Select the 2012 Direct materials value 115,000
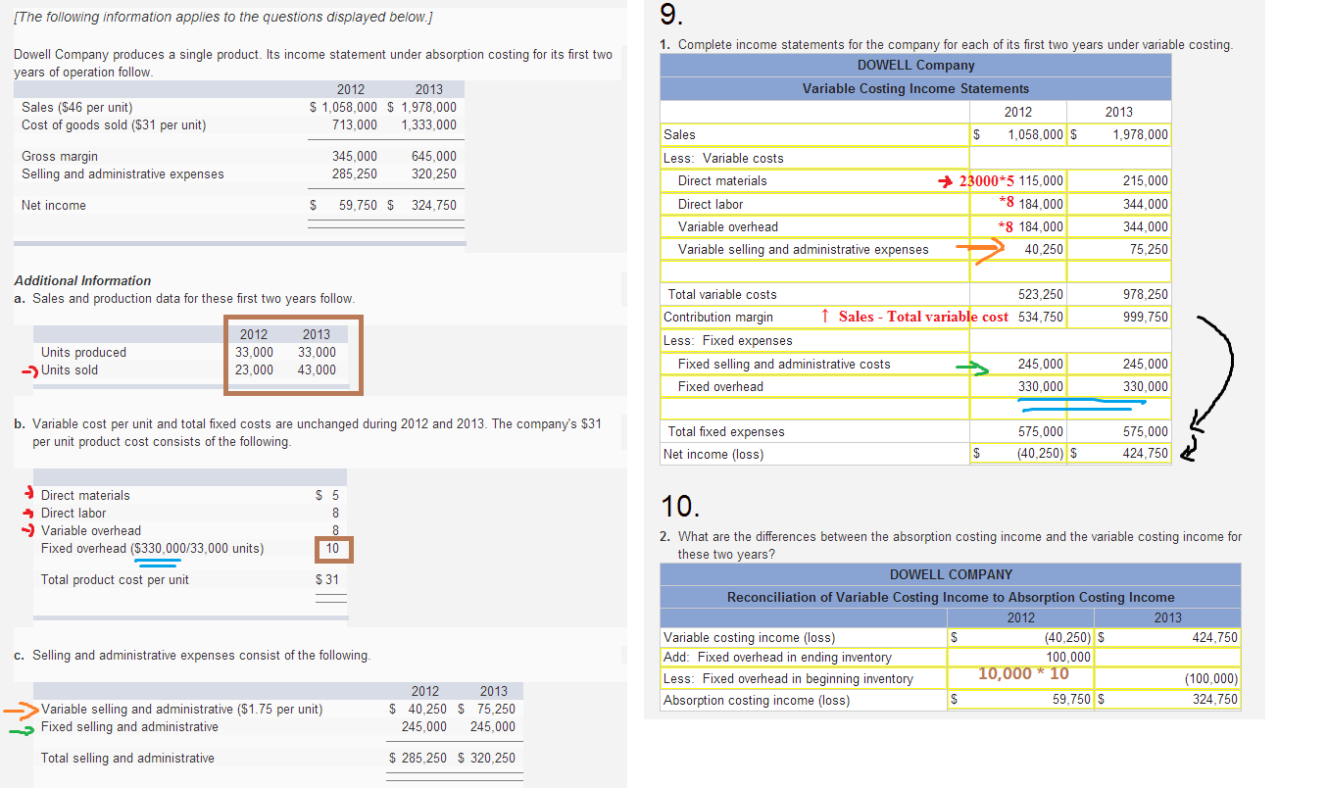 coord(1040,180)
